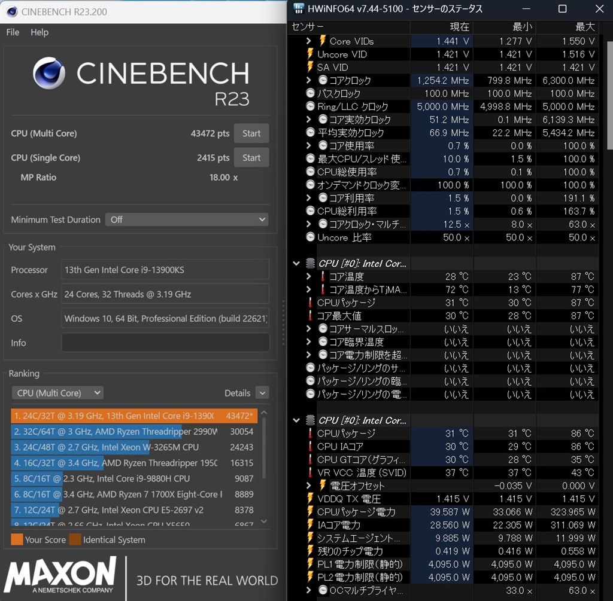Screen dimensions: 613x601
Task: Expand the Core VIDs sensor row
Action: pyautogui.click(x=308, y=41)
